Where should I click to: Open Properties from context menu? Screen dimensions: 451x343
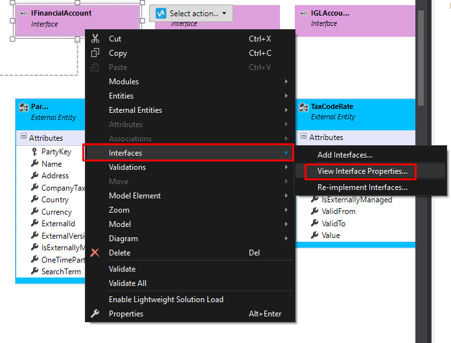pyautogui.click(x=190, y=314)
